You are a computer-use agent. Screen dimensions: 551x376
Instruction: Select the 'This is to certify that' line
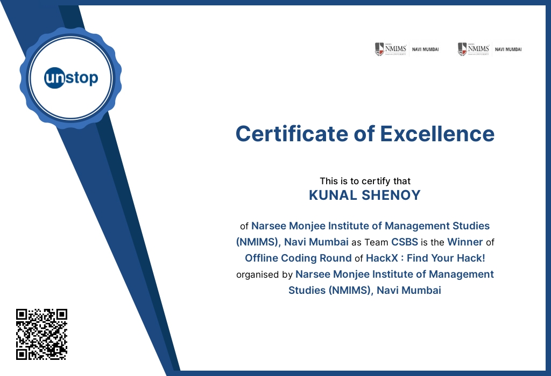coord(365,181)
